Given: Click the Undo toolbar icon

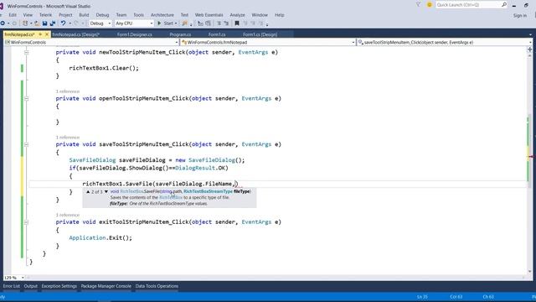Looking at the screenshot, I should (x=64, y=23).
